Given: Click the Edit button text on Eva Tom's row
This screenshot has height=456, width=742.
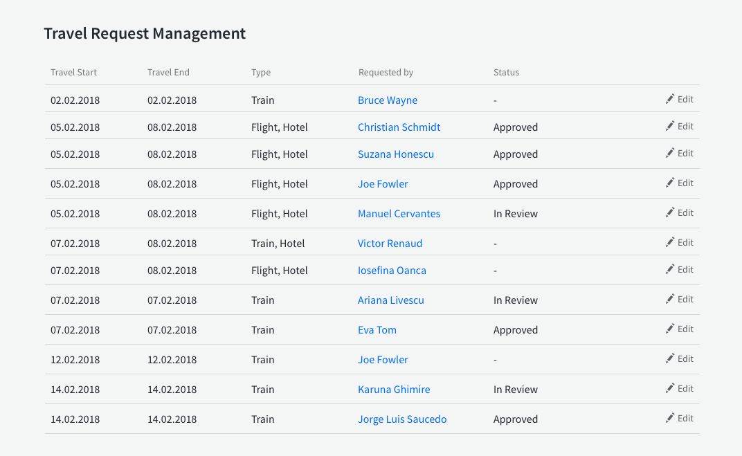Looking at the screenshot, I should [685, 329].
